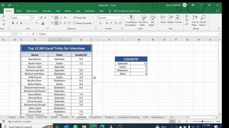The image size is (229, 128).
Task: Open the DropDown worksheet tab
Action: click(96, 117)
